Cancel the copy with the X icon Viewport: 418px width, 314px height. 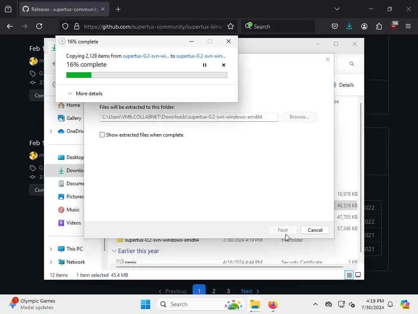(223, 65)
